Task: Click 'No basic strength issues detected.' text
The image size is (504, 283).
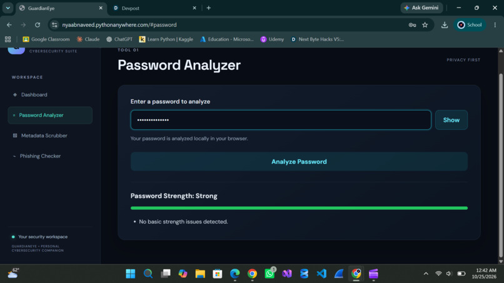Action: tap(183, 222)
